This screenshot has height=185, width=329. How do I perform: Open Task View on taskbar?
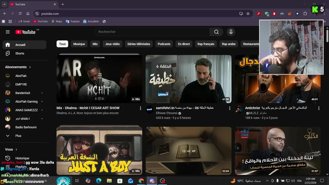click(77, 181)
